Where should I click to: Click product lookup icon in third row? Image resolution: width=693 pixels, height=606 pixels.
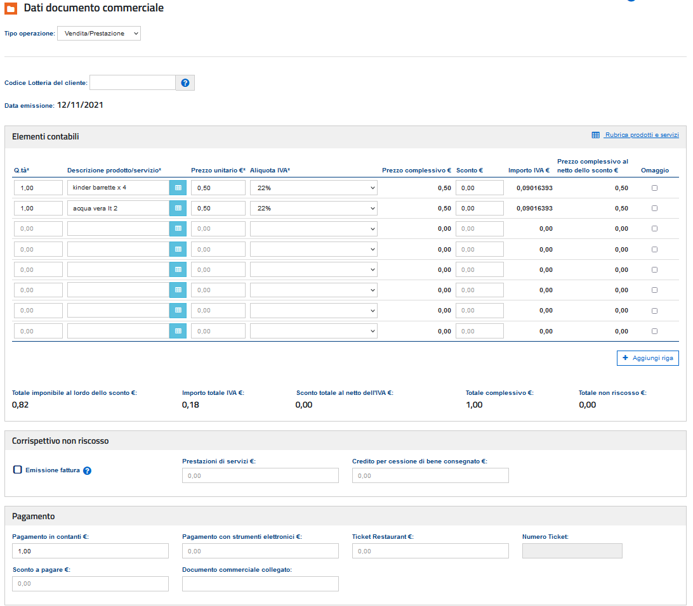click(178, 228)
